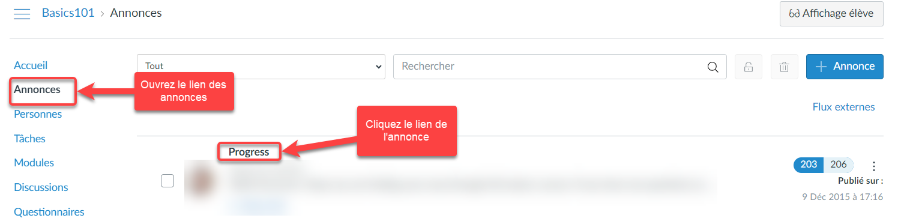Click the Affichage élève button
The width and height of the screenshot is (898, 224).
[831, 13]
